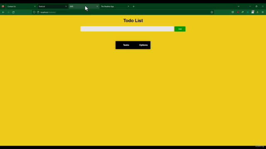Close the EMS tab
The height and width of the screenshot is (149, 266).
point(97,7)
